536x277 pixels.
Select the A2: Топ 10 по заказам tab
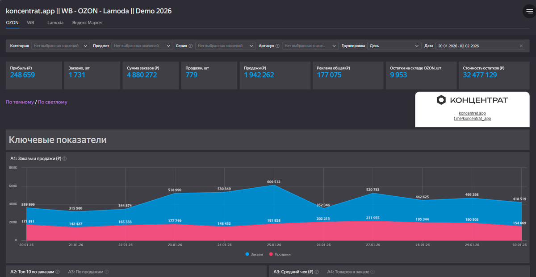(32, 272)
